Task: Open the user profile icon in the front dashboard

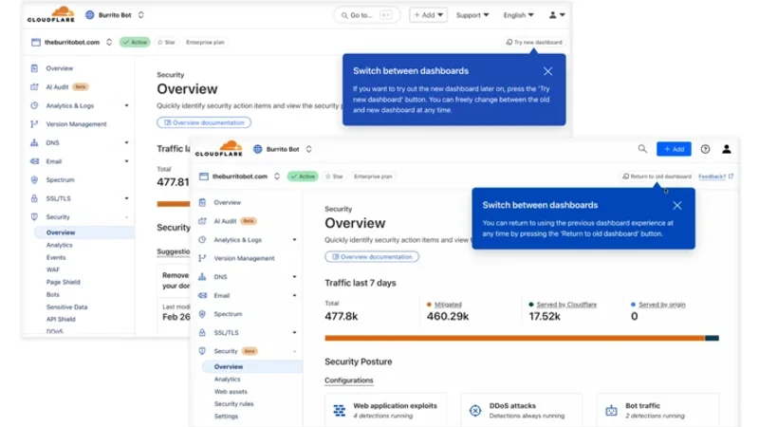Action: [x=727, y=149]
